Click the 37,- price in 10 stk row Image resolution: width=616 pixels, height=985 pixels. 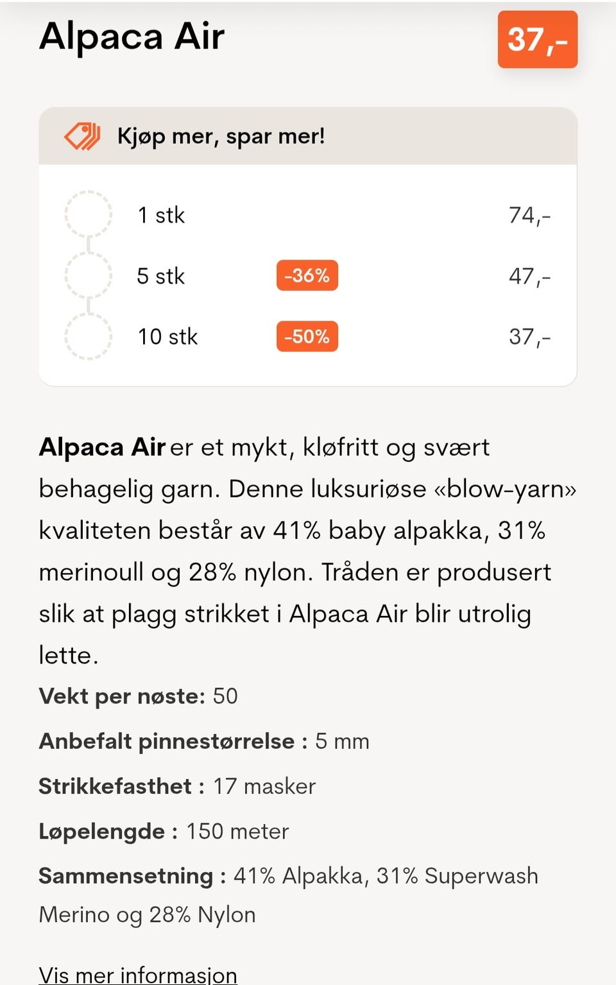point(529,337)
